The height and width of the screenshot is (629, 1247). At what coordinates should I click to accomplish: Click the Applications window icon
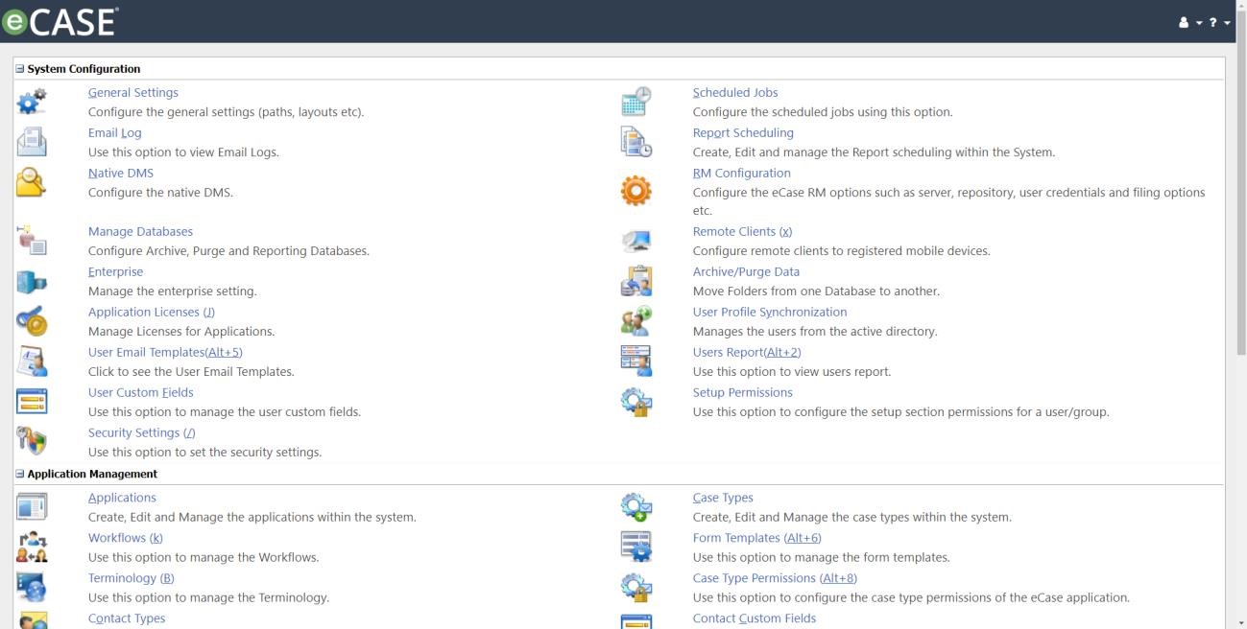tap(32, 507)
